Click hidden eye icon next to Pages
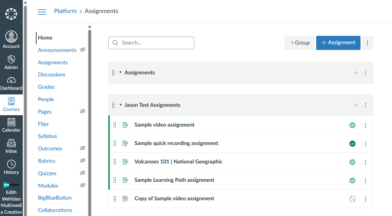Image resolution: width=392 pixels, height=216 pixels. (83, 112)
